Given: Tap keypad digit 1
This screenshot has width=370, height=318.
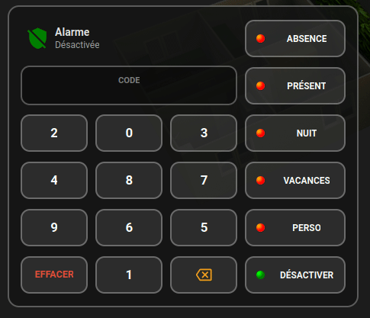Looking at the screenshot, I should pyautogui.click(x=129, y=275).
